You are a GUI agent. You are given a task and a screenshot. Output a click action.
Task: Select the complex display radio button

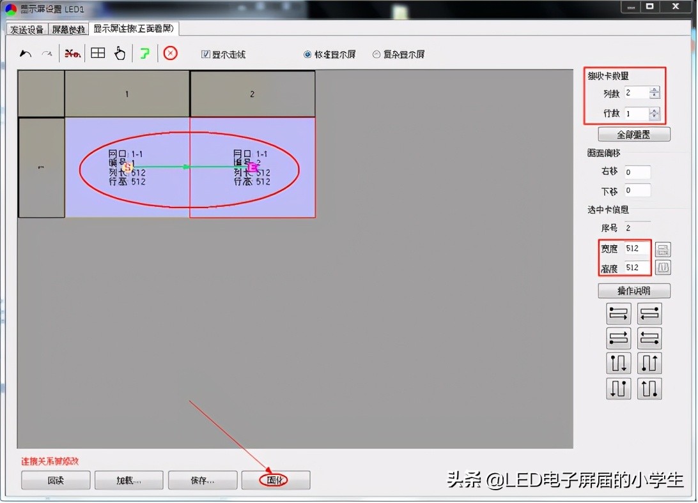tap(375, 54)
